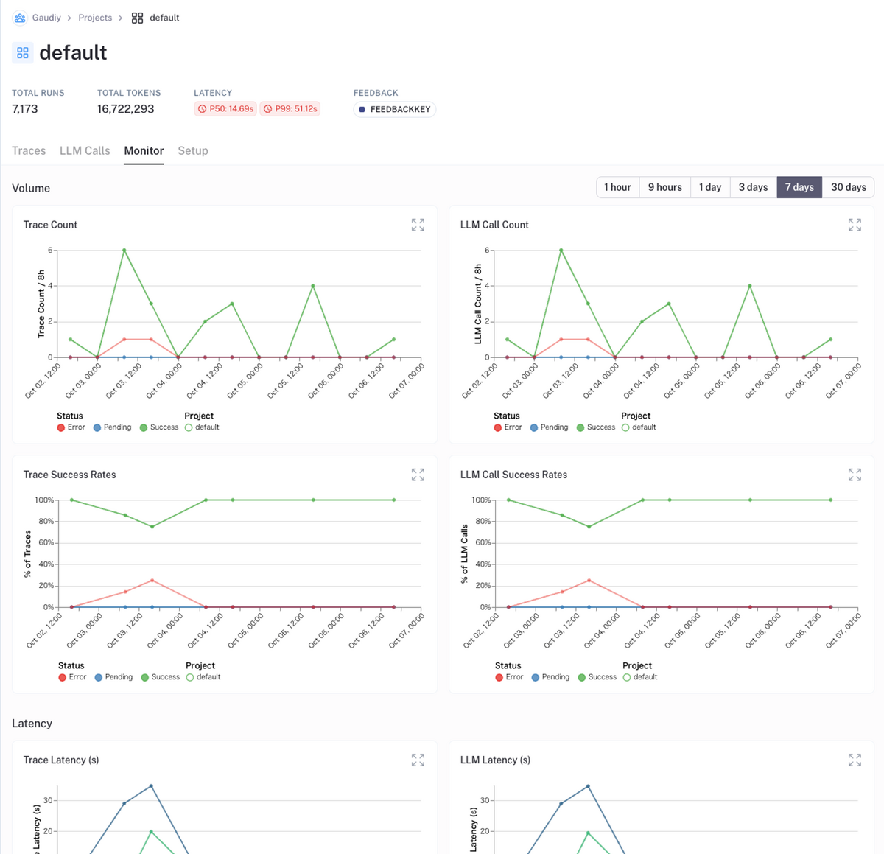The image size is (884, 854).
Task: Click the project grid icon beside default title
Action: pyautogui.click(x=23, y=53)
